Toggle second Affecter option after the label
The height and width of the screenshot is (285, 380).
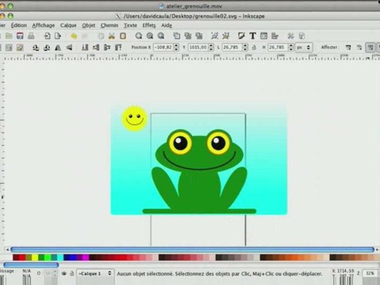[x=359, y=47]
